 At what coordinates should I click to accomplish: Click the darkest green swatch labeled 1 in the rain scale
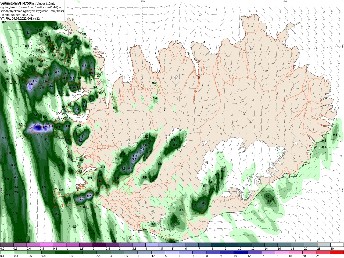(x=62, y=253)
